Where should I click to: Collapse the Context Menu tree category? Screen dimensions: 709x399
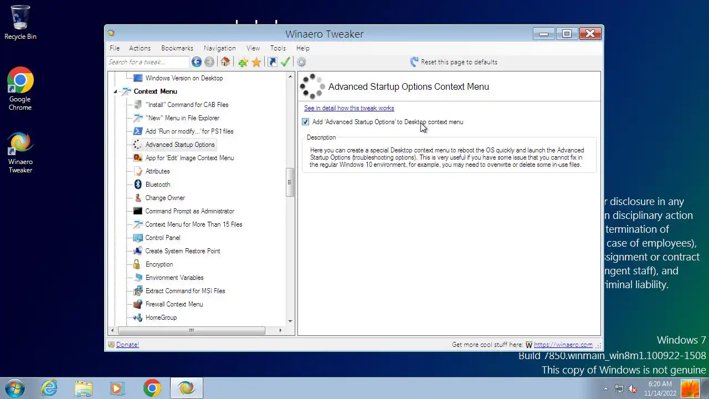pyautogui.click(x=115, y=91)
